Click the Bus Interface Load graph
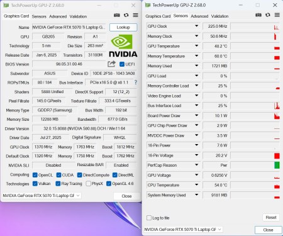Viewport: 283px width, 236px height. click(255, 106)
